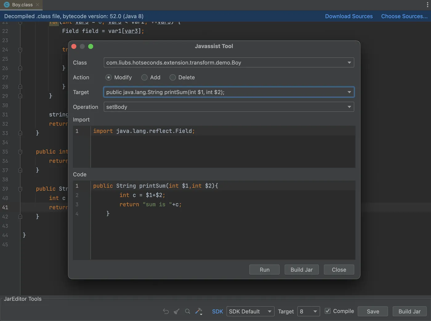Viewport: 431px width, 321px height.
Task: Click the red close window button
Action: click(x=74, y=46)
